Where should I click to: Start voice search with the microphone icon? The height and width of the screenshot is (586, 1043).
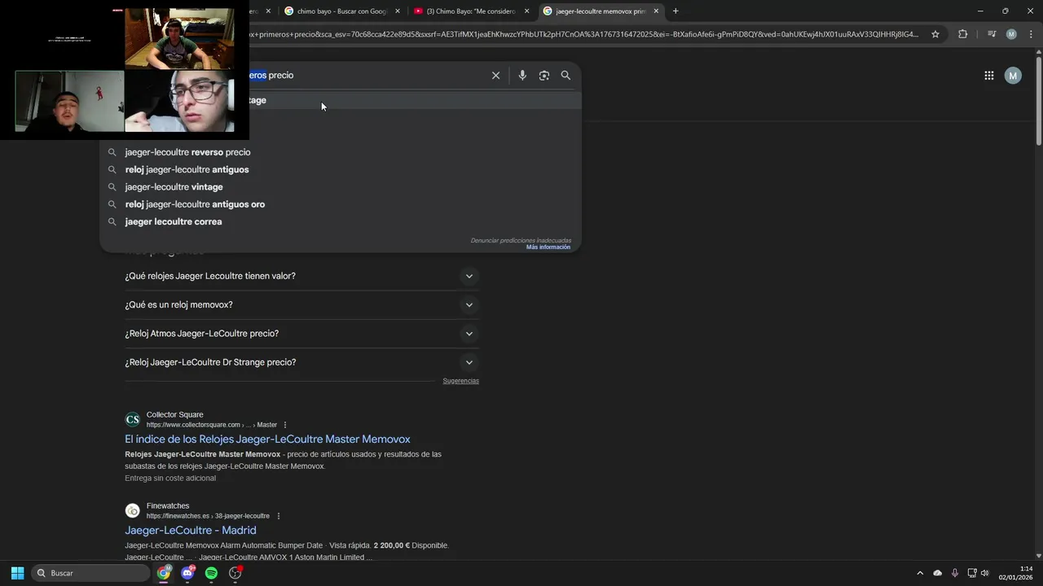522,75
